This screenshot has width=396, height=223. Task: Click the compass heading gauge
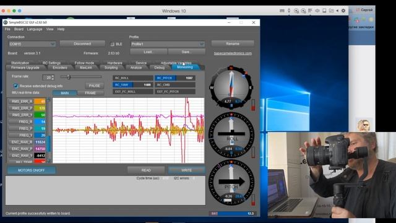pyautogui.click(x=231, y=87)
